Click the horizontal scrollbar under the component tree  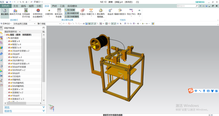pyautogui.click(x=17, y=103)
